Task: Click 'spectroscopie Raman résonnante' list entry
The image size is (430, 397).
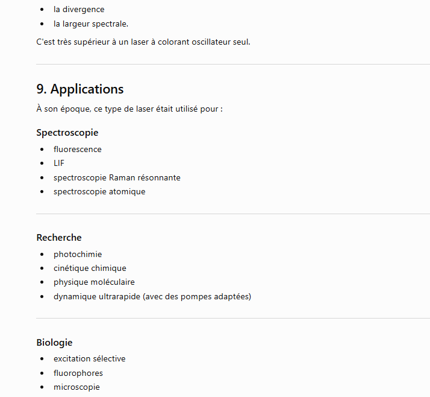Action: (117, 177)
